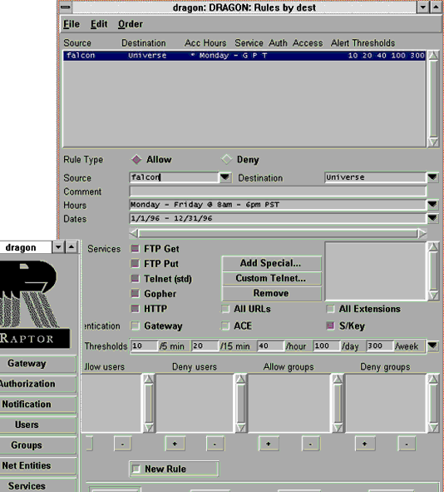Image resolution: width=444 pixels, height=492 pixels.
Task: Toggle S/Key authentication checkbox
Action: tap(330, 326)
